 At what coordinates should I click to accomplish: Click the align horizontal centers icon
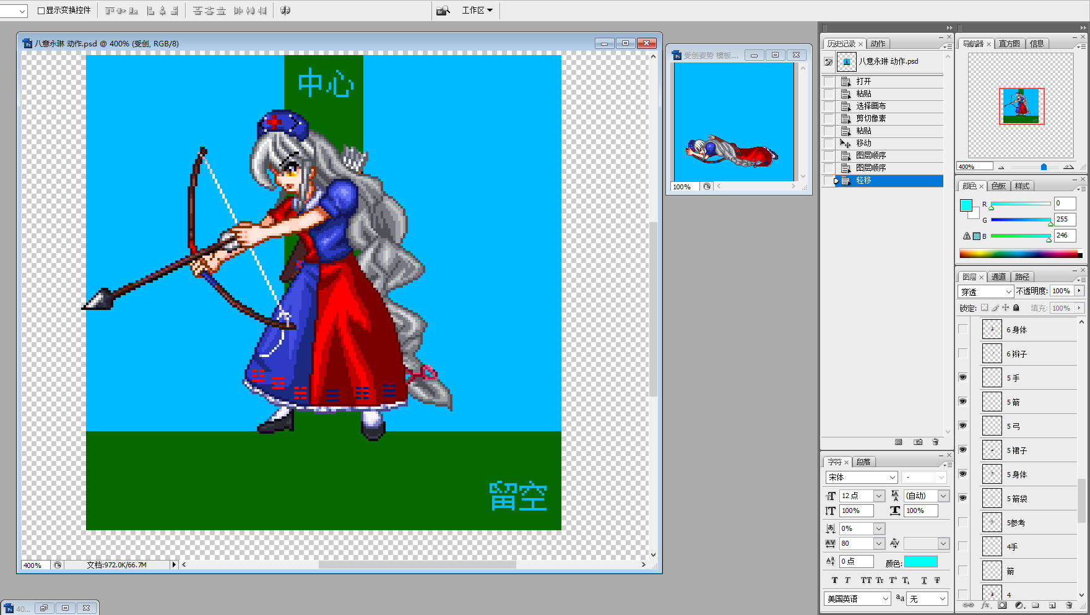tap(163, 11)
